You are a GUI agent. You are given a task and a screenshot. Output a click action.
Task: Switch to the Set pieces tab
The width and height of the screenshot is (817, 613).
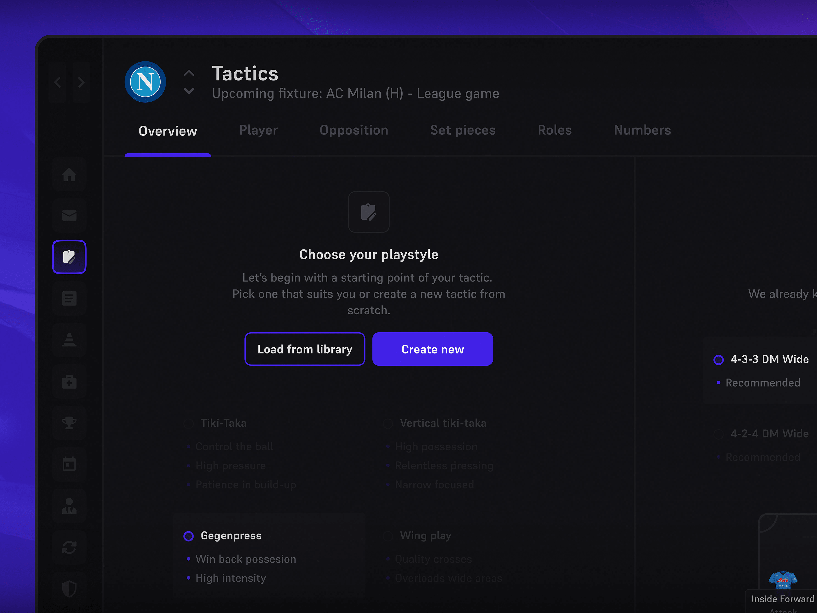[463, 130]
